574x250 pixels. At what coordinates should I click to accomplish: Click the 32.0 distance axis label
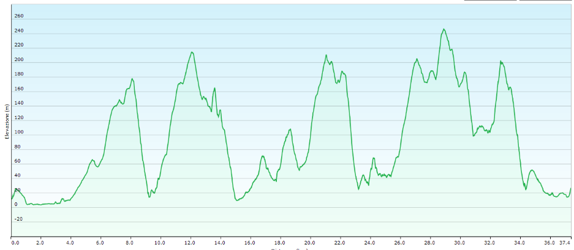coord(490,242)
